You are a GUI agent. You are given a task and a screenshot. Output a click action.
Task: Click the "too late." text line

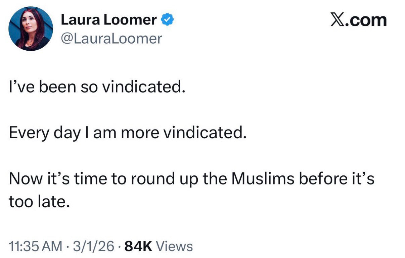[39, 201]
